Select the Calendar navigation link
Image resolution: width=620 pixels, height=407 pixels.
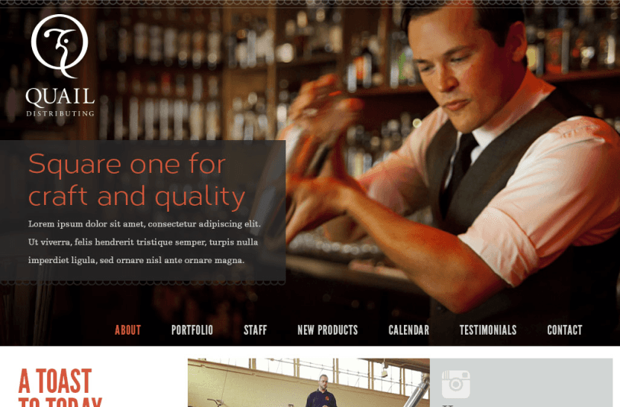408,330
